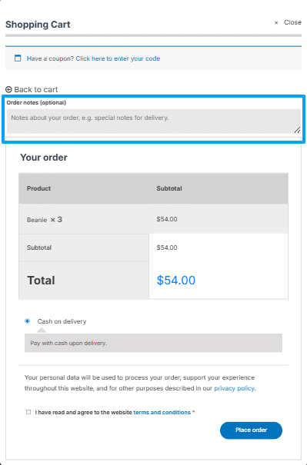Image resolution: width=307 pixels, height=465 pixels.
Task: Click the Pay with cash upon delivery box
Action: 154,343
